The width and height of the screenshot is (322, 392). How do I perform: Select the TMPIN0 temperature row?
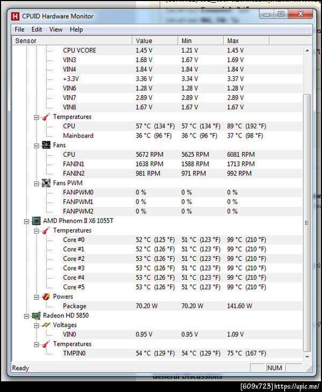coord(182,353)
